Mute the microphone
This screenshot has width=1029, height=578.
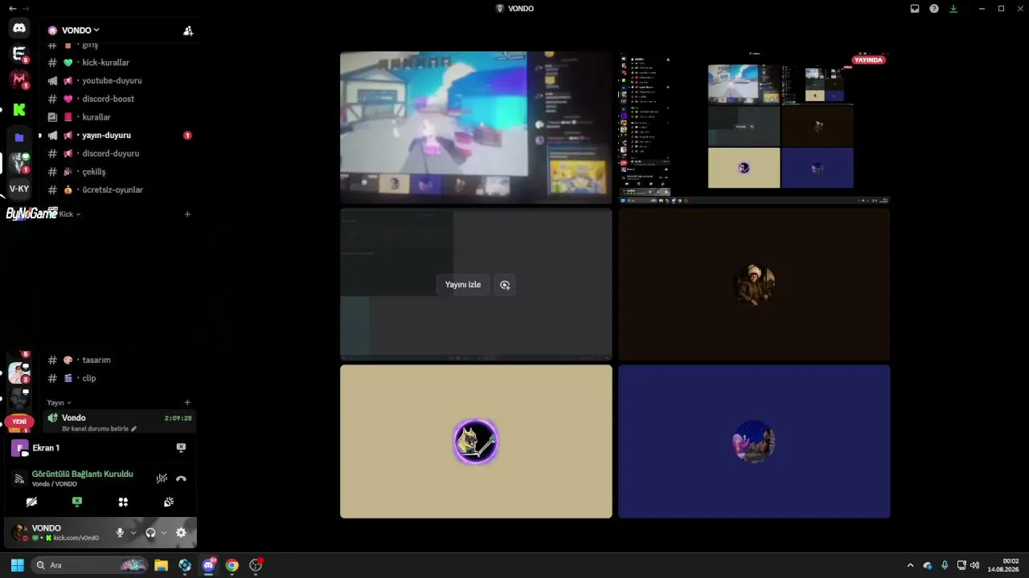point(120,533)
